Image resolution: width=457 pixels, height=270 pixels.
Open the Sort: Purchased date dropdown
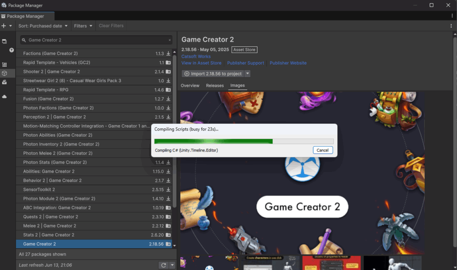[43, 26]
